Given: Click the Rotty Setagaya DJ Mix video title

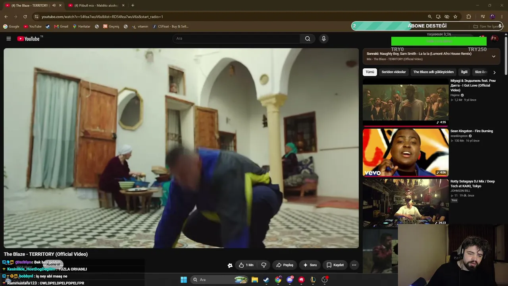Looking at the screenshot, I should pos(473,184).
